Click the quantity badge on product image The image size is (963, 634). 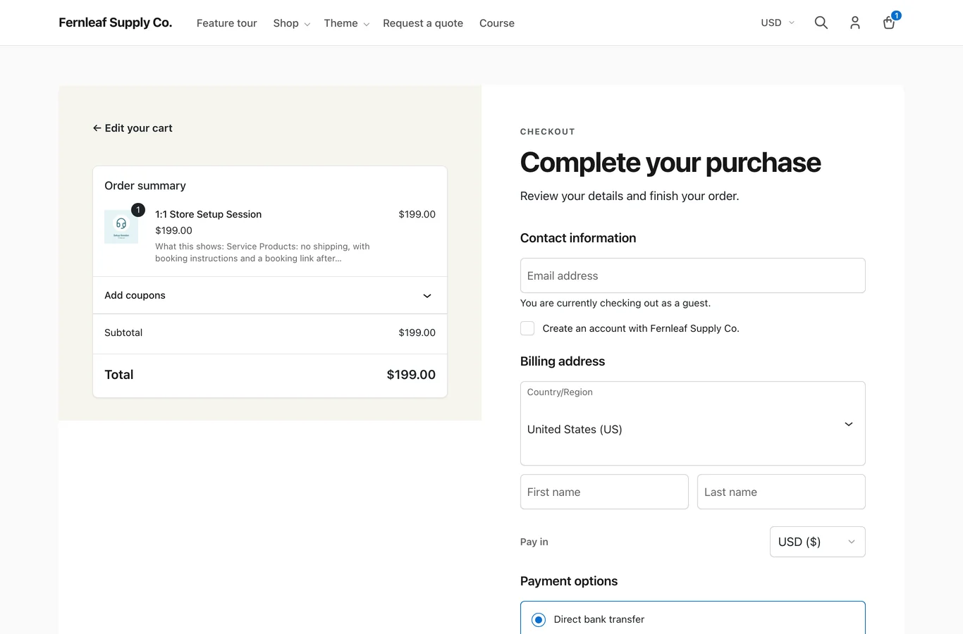(138, 210)
